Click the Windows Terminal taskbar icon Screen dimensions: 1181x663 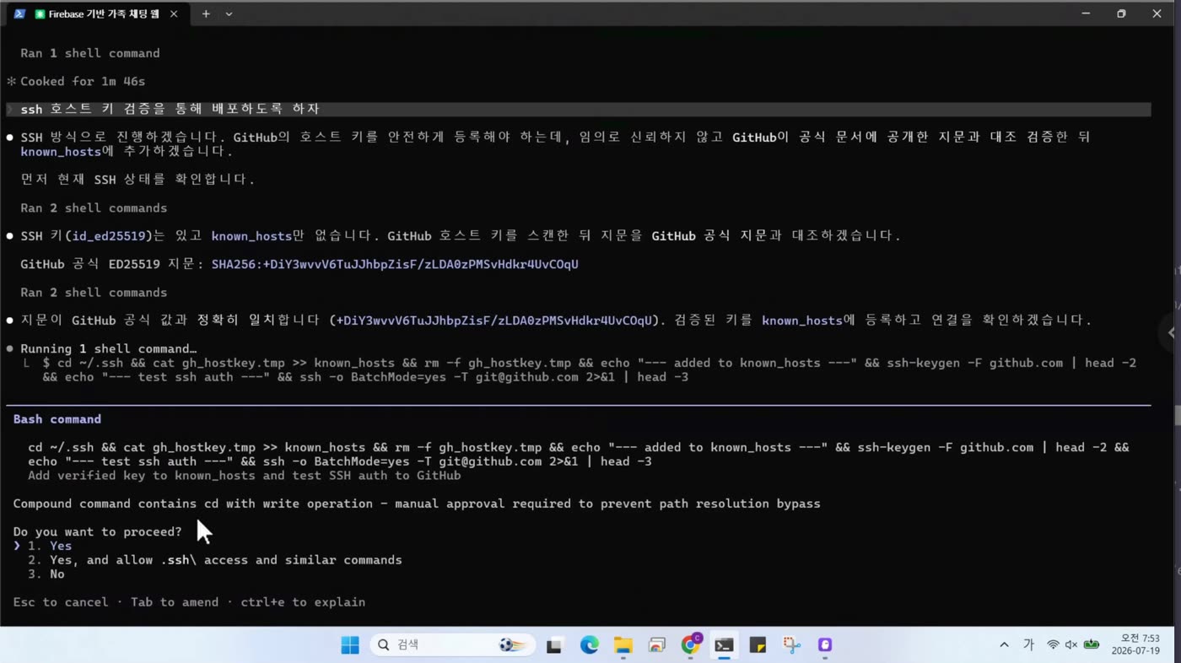click(x=724, y=645)
